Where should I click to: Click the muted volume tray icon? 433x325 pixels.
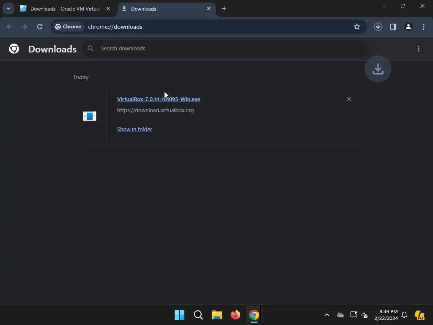pyautogui.click(x=364, y=315)
